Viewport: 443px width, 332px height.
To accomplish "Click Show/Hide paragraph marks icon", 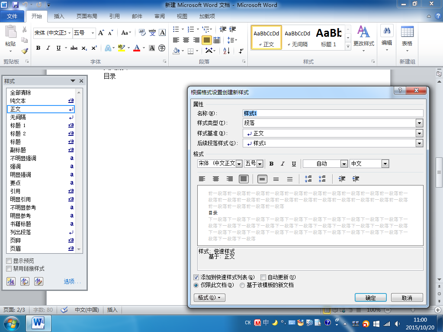I will coord(241,51).
